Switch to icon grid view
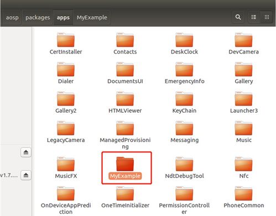 pyautogui.click(x=267, y=17)
